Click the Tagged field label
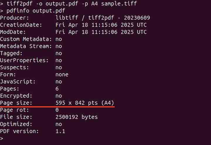 [11, 53]
